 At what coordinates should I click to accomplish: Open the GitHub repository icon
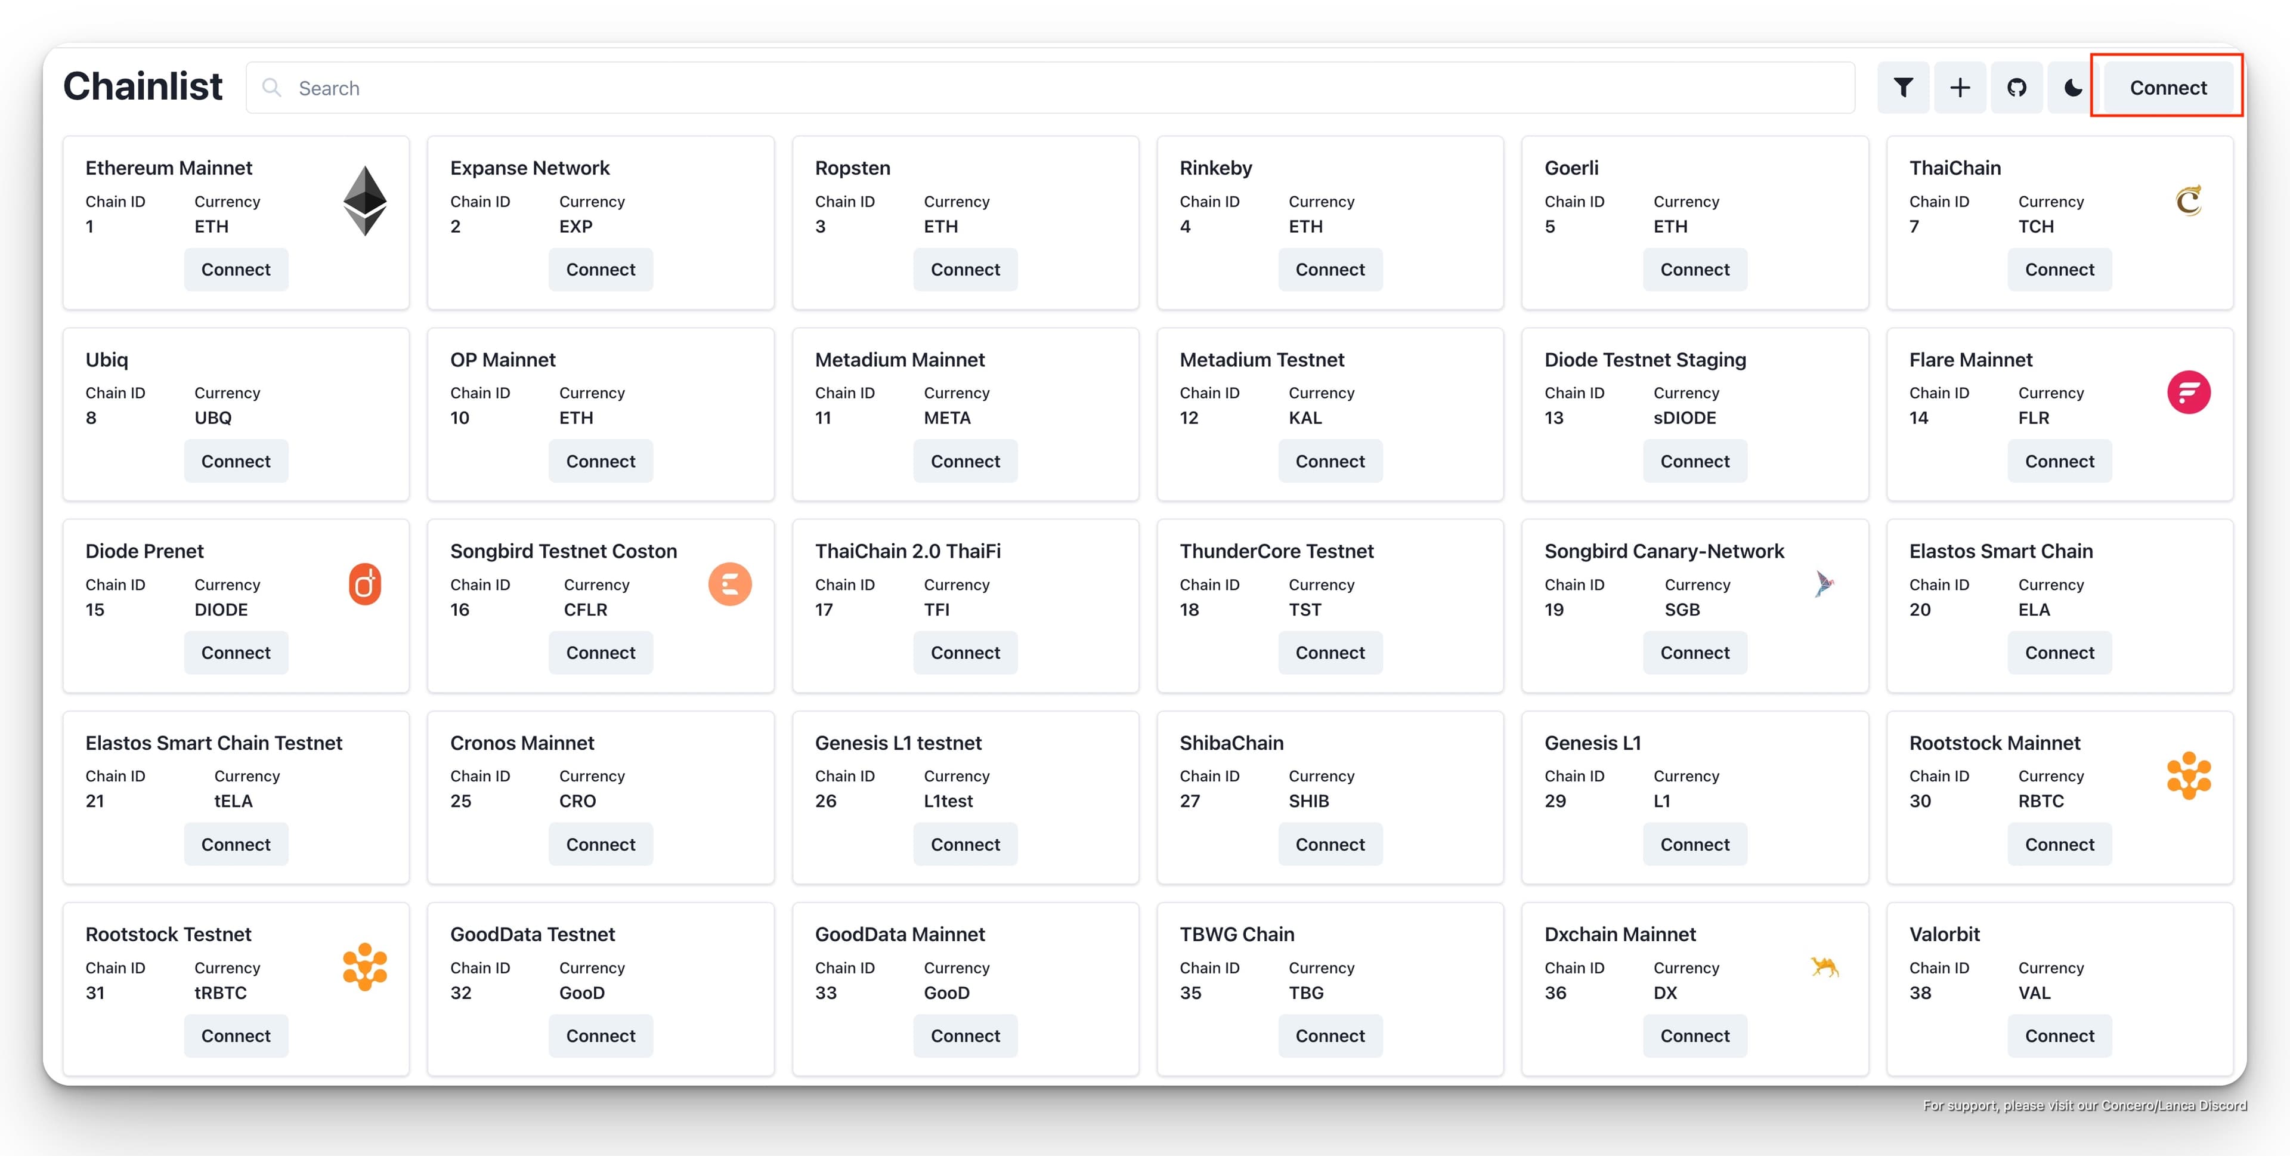coord(2016,87)
